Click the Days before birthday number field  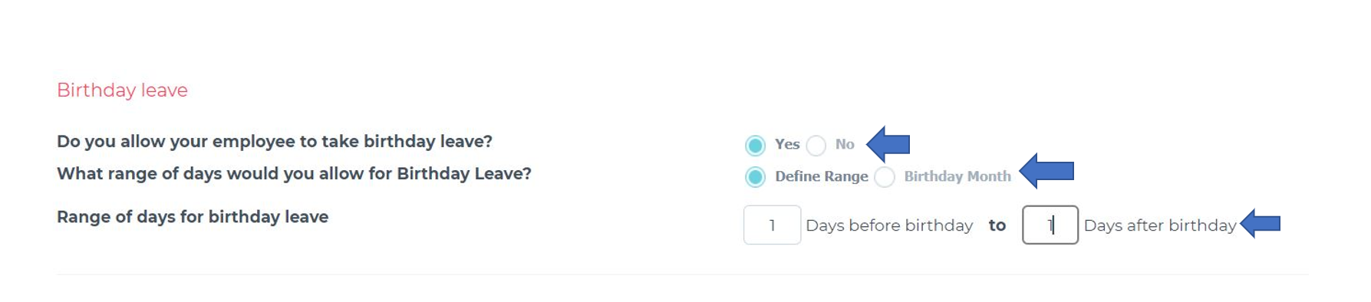pos(772,225)
